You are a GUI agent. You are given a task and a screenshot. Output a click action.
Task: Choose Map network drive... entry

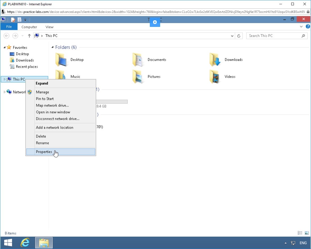click(61, 105)
